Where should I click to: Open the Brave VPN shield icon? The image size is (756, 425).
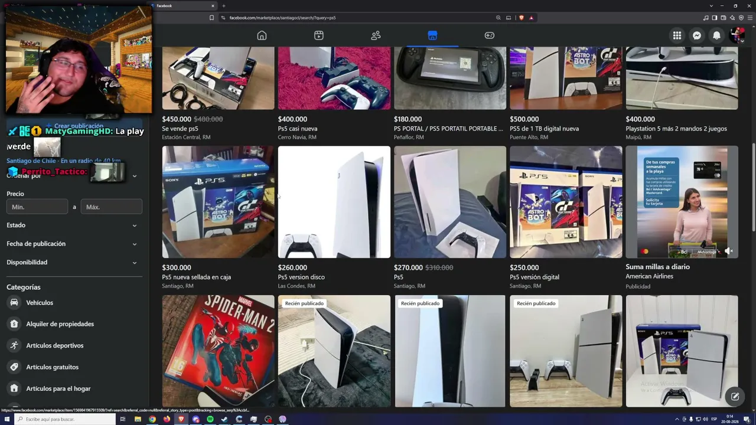click(741, 18)
